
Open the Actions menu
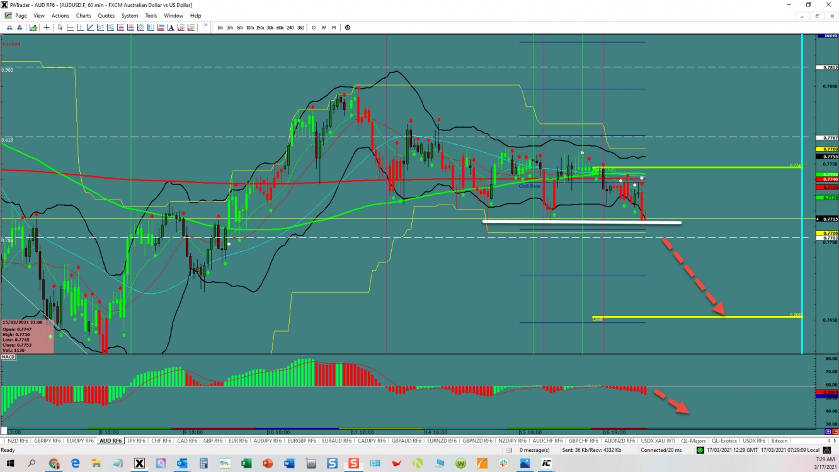60,16
